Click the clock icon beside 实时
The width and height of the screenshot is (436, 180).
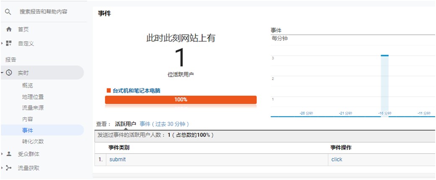point(9,73)
